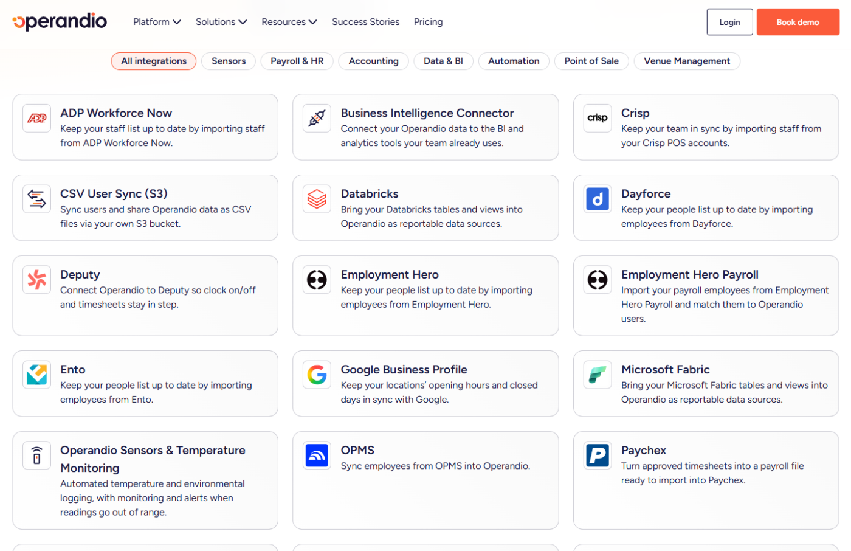This screenshot has height=551, width=851.
Task: Click the Crisp logo icon
Action: (x=598, y=118)
